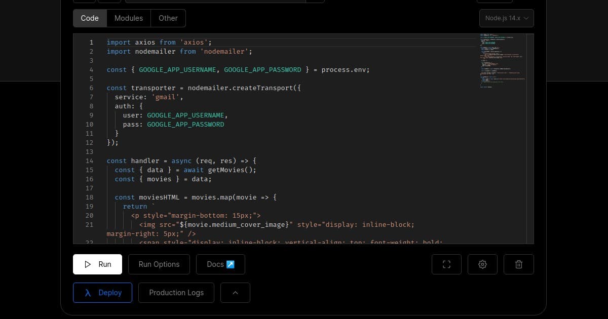The width and height of the screenshot is (608, 319).
Task: Expand editor using the fullscreen icon
Action: point(446,264)
